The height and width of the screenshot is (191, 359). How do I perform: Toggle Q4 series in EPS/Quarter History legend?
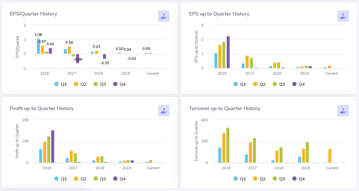click(119, 84)
